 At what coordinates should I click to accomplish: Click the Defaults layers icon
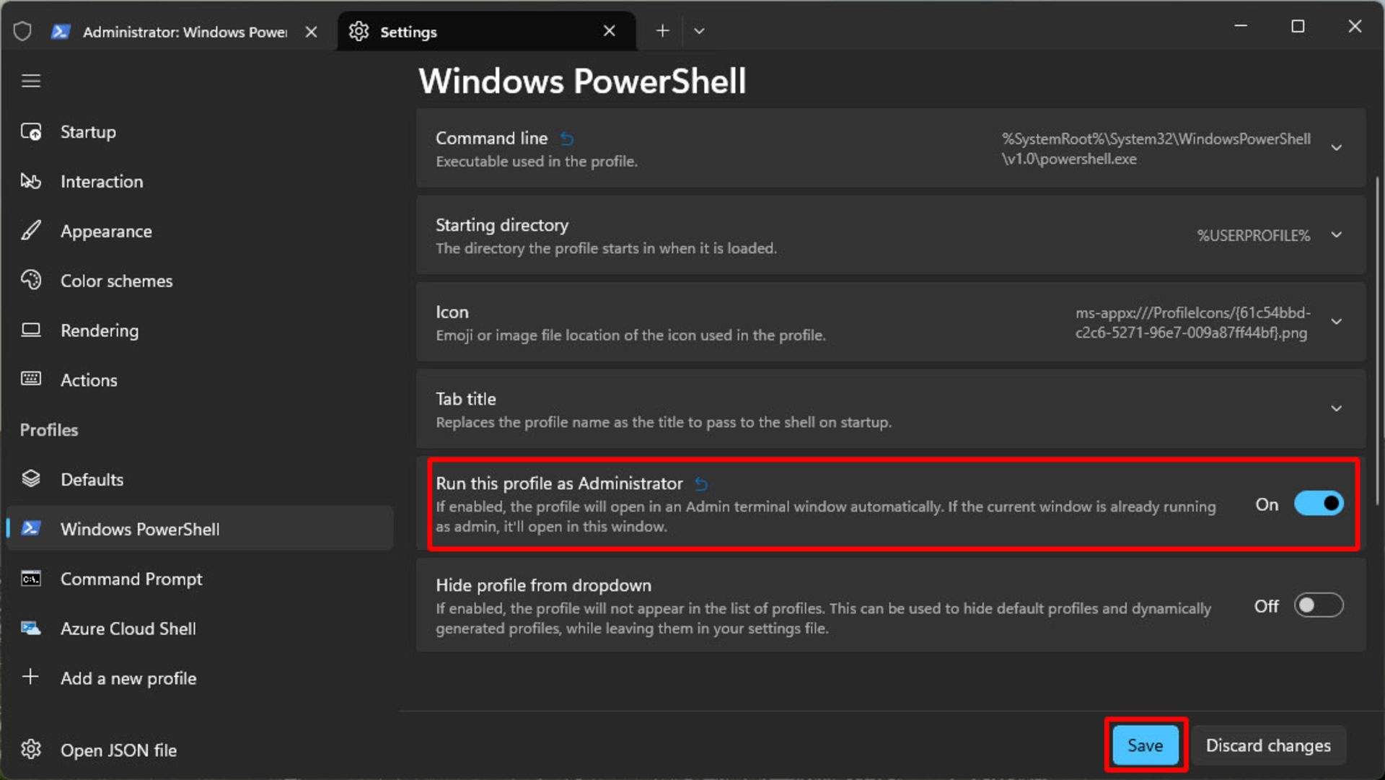[x=31, y=479]
